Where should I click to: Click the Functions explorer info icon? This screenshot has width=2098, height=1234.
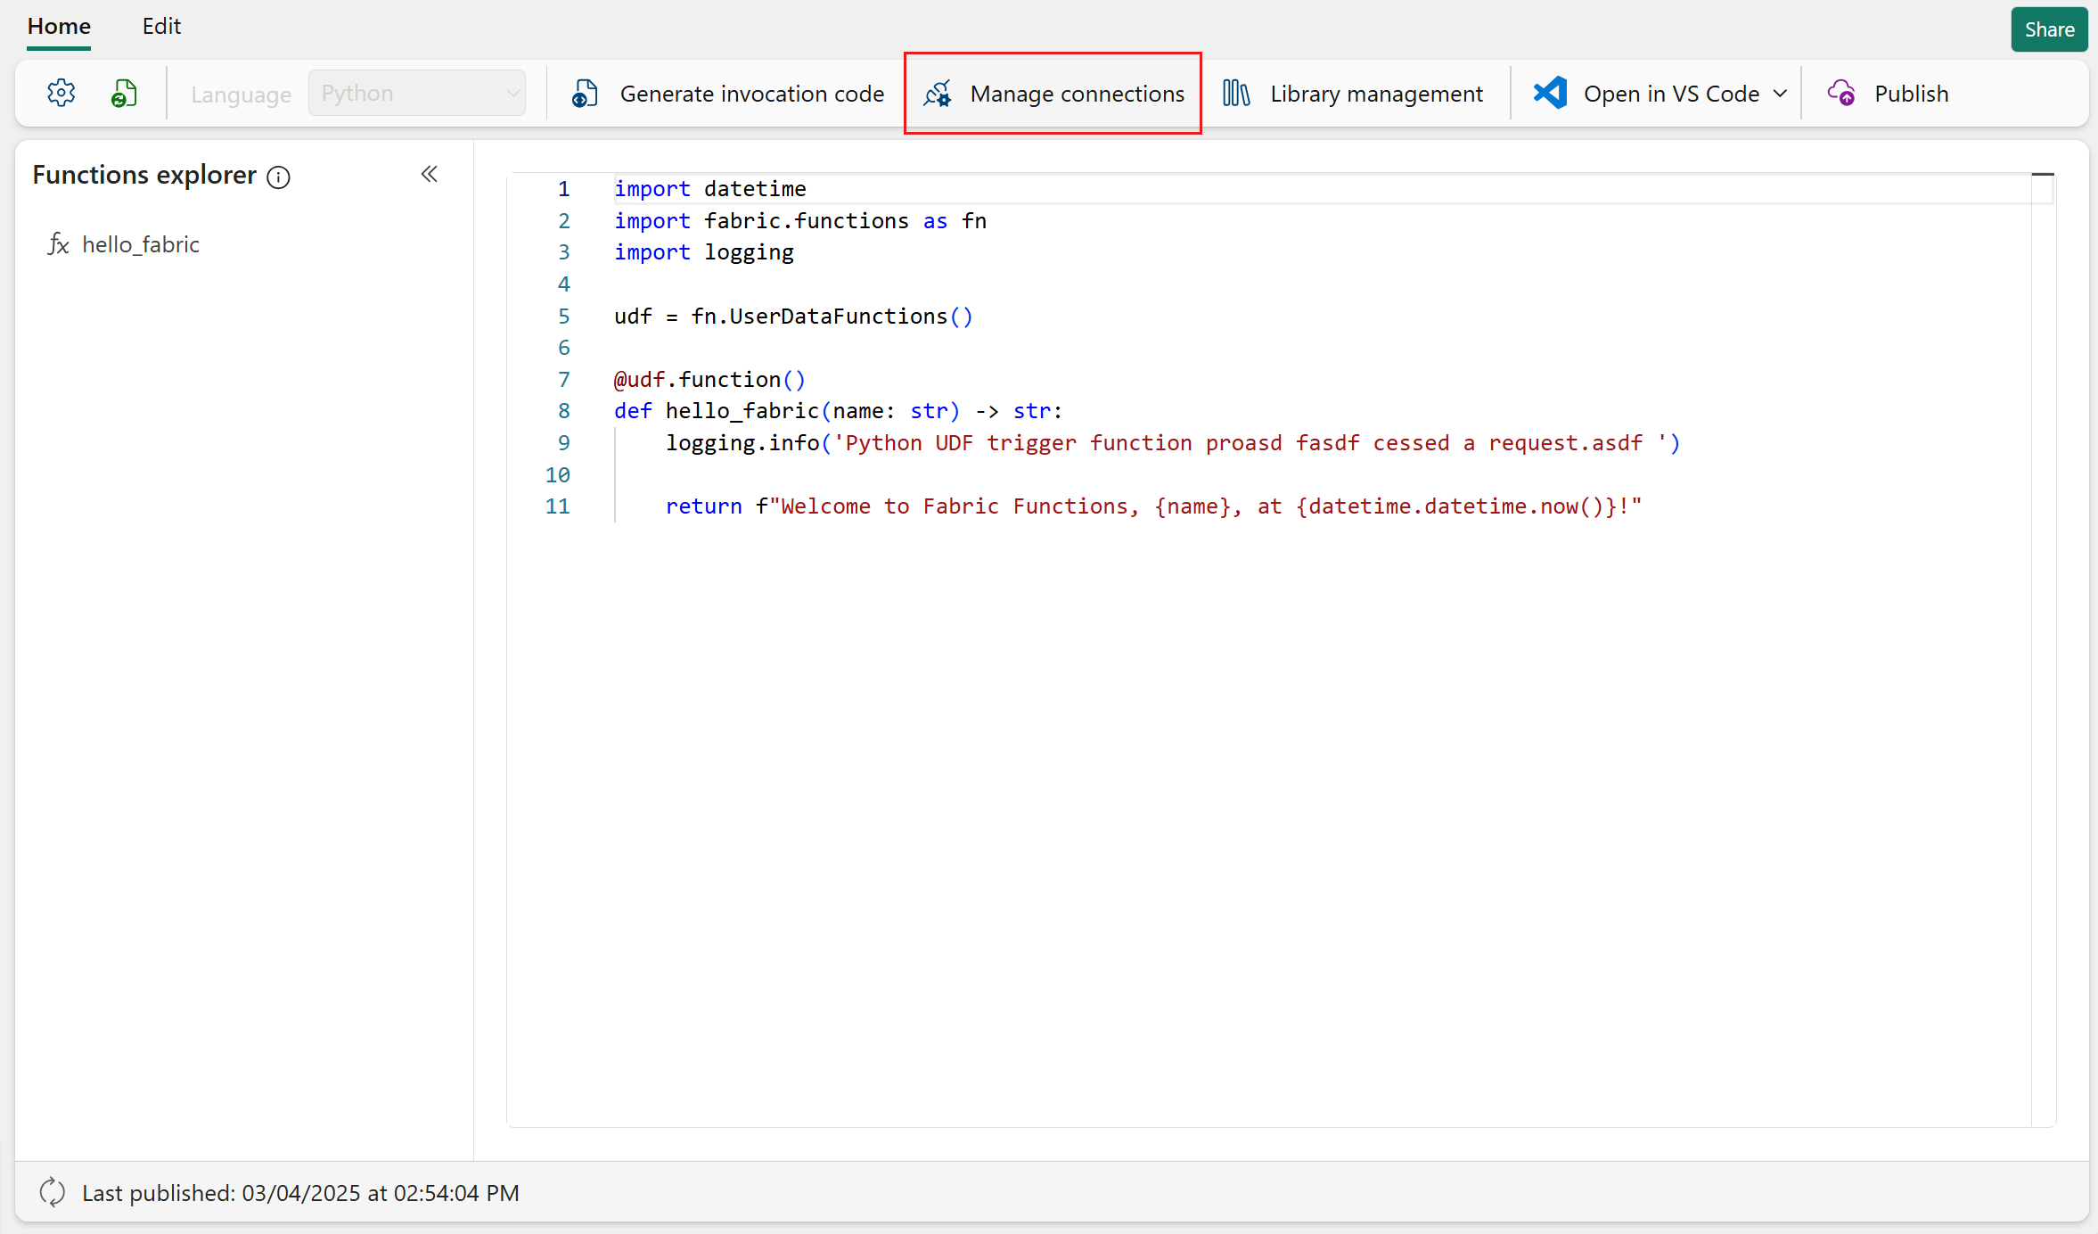tap(279, 177)
